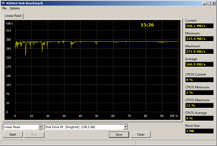Click the Linear Read read-speed graph
217x146 pixels.
(92, 70)
